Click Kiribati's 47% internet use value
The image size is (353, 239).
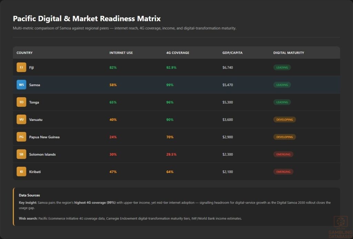113,172
